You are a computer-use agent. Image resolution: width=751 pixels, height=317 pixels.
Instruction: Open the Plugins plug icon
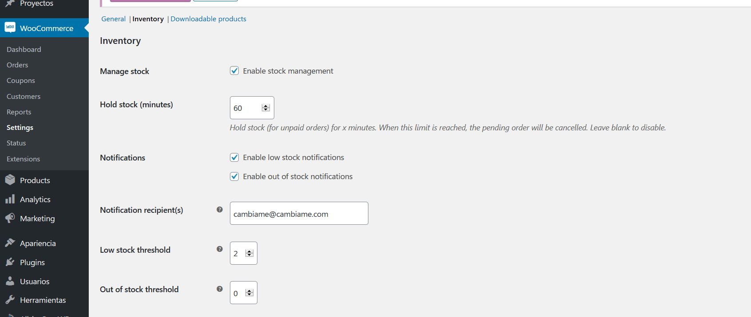coord(10,262)
